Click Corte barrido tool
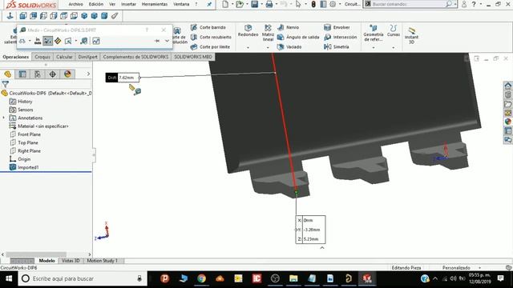The image size is (513, 288). click(x=208, y=27)
